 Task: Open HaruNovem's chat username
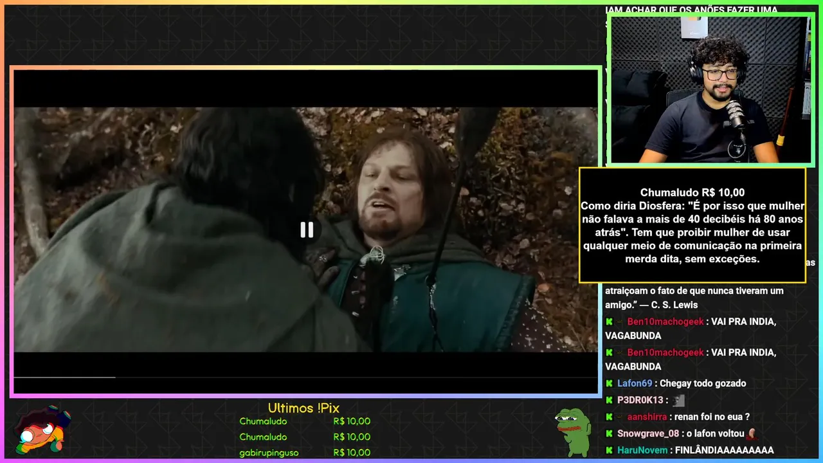click(x=644, y=450)
